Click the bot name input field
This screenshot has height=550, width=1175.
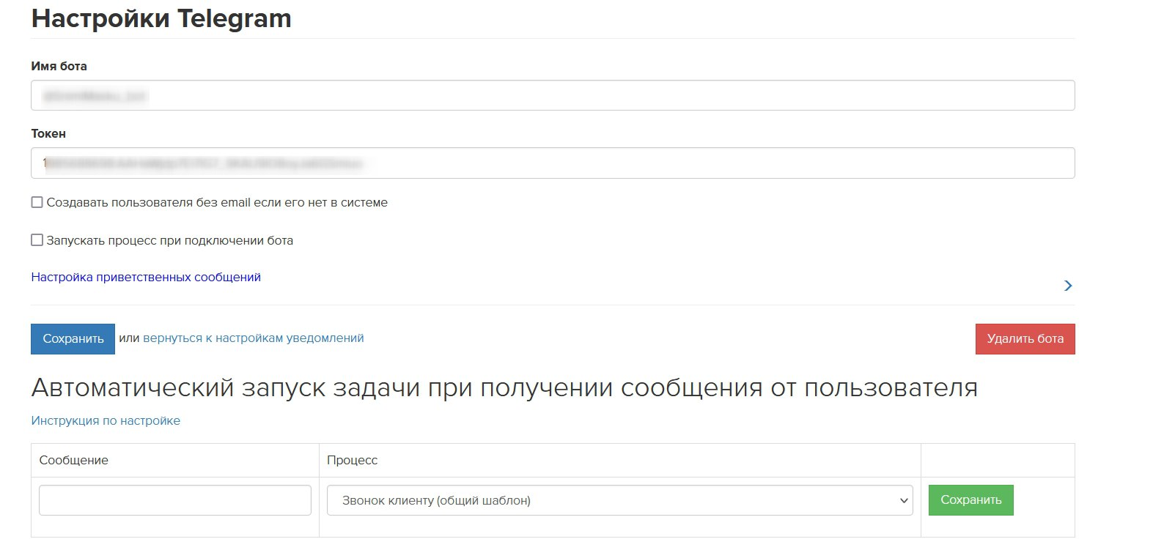pyautogui.click(x=553, y=95)
